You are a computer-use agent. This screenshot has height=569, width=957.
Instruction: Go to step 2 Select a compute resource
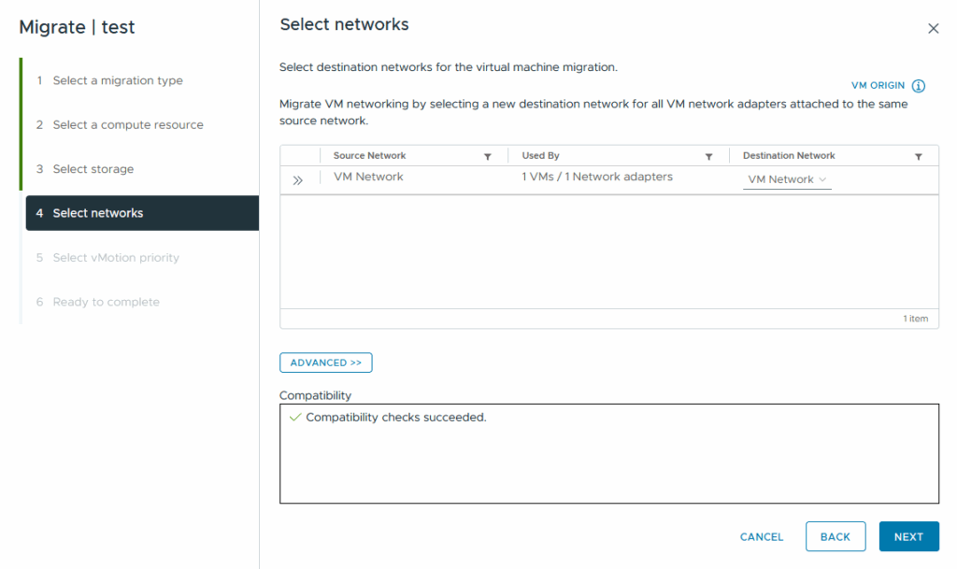tap(120, 125)
